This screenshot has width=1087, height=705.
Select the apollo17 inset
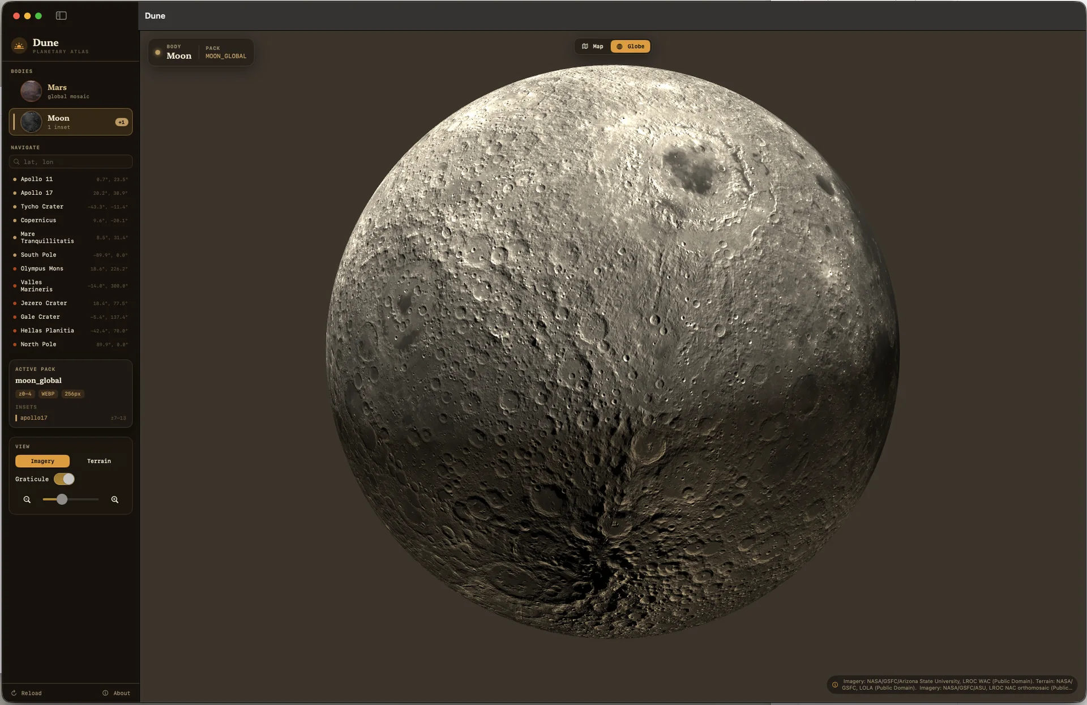71,418
